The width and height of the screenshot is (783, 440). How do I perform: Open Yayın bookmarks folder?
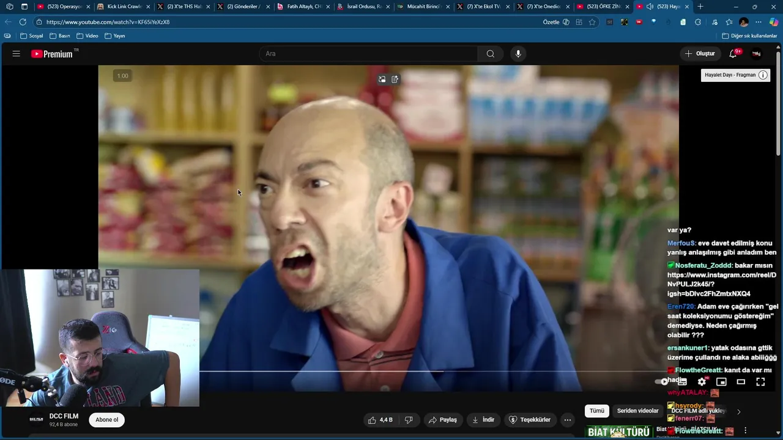[115, 36]
